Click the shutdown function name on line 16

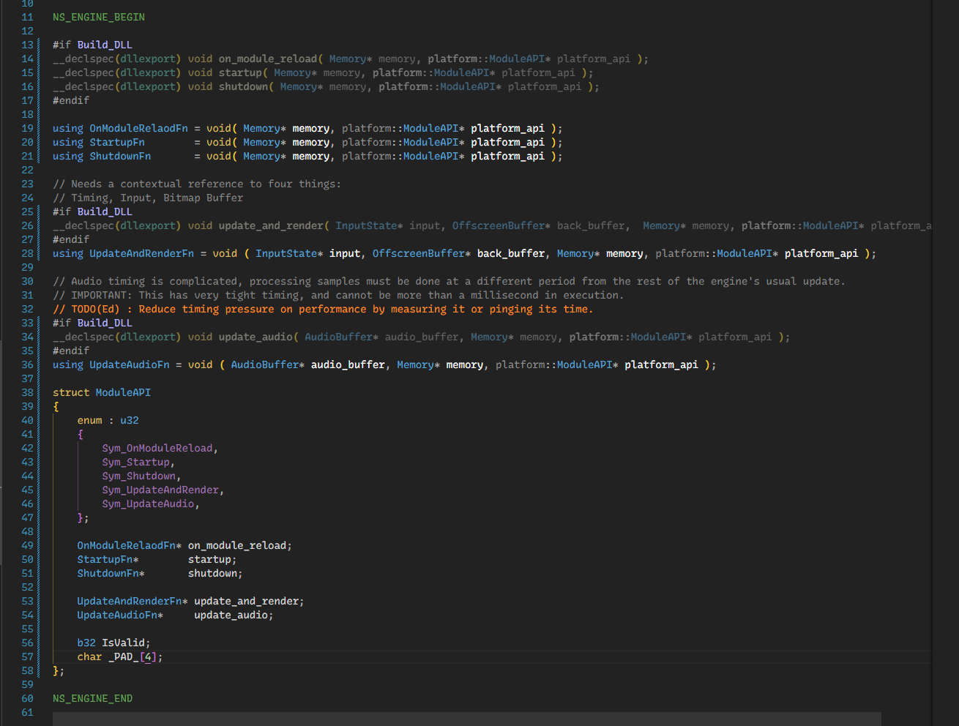[243, 86]
